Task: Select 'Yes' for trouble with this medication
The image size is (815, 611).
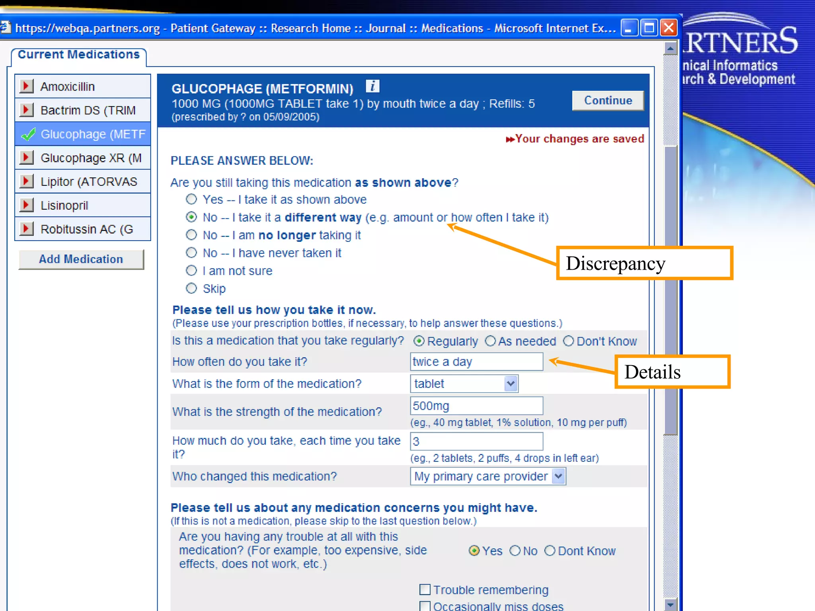Action: (474, 551)
